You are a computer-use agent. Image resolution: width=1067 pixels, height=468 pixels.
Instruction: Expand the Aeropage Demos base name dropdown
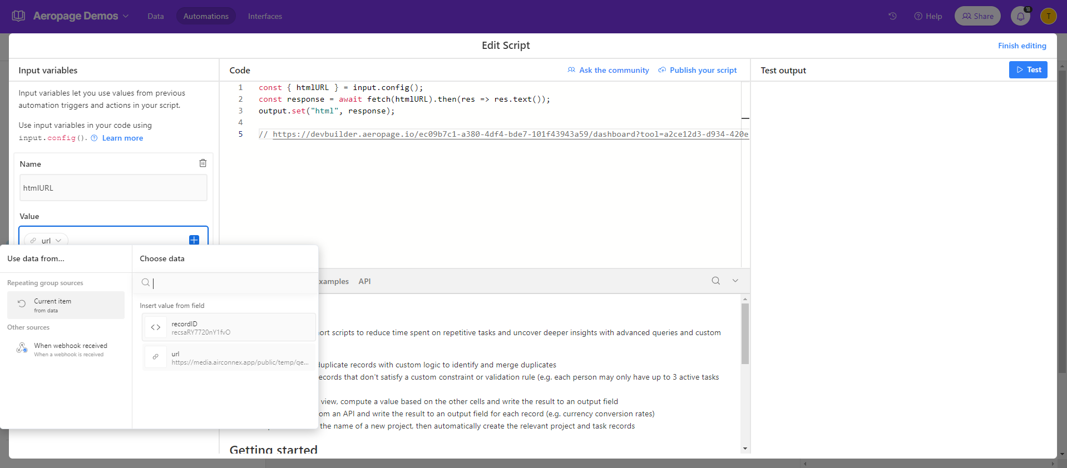point(126,16)
